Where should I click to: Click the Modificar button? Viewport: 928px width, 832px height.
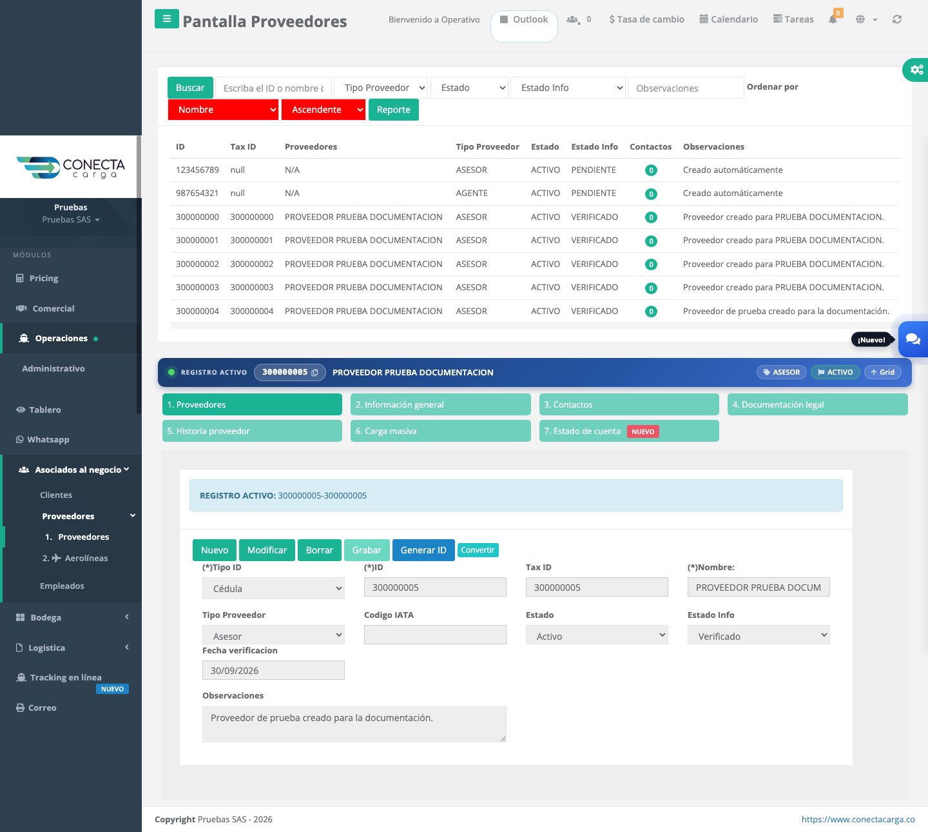[267, 550]
